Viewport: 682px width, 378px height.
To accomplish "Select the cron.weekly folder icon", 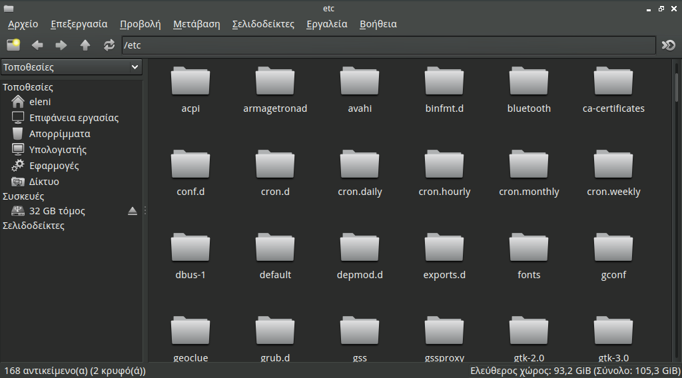I will point(613,164).
